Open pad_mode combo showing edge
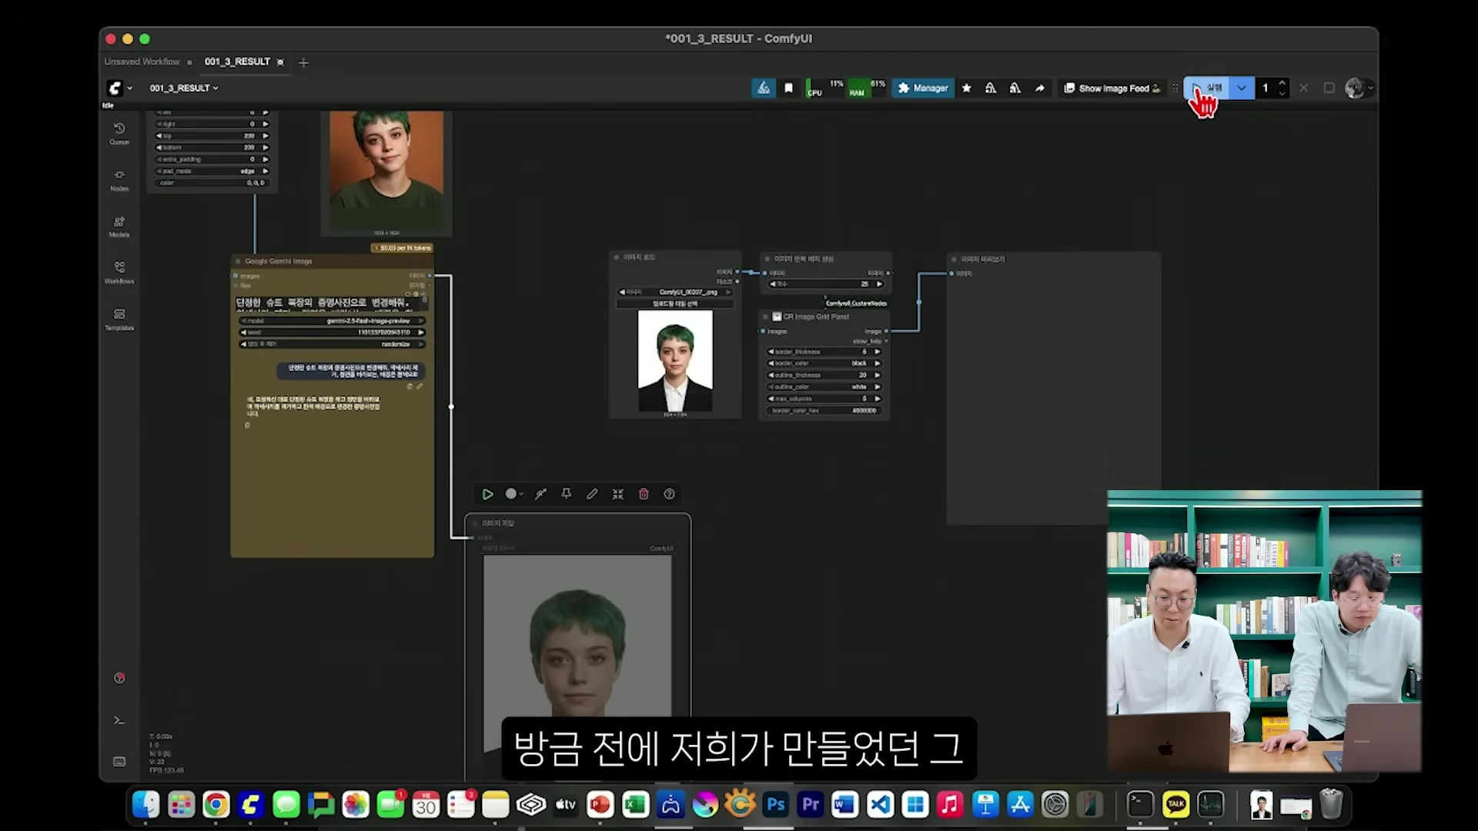1478x831 pixels. tap(212, 171)
